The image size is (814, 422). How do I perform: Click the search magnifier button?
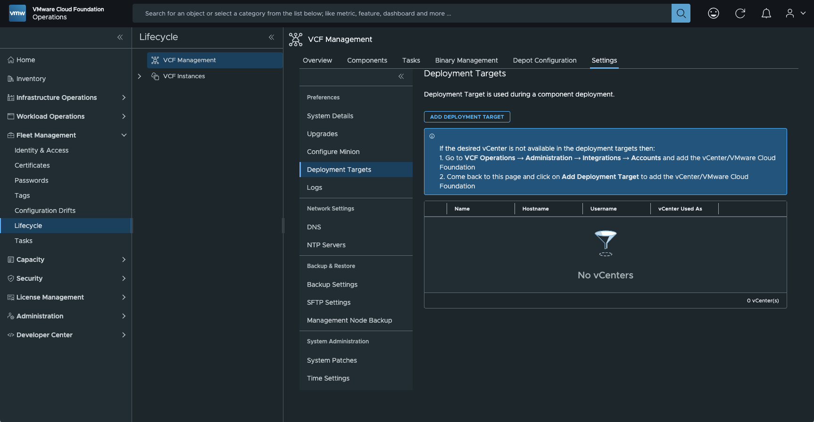(681, 13)
